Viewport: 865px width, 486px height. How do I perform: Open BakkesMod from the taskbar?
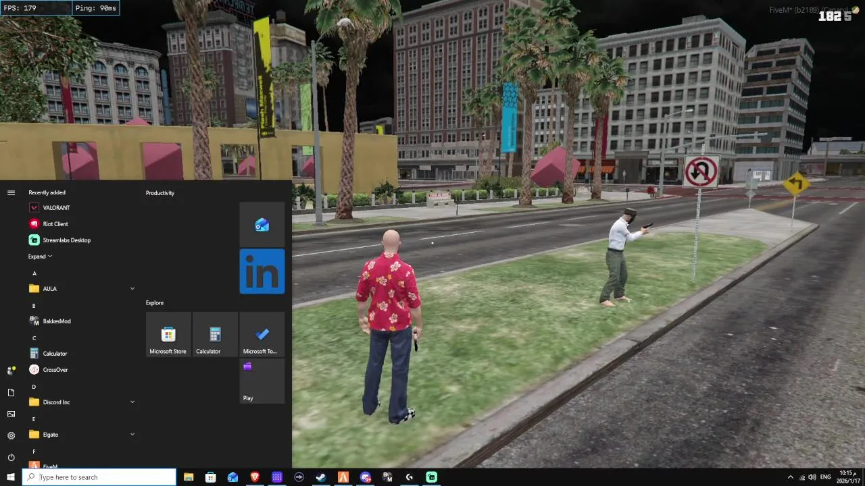tap(387, 477)
